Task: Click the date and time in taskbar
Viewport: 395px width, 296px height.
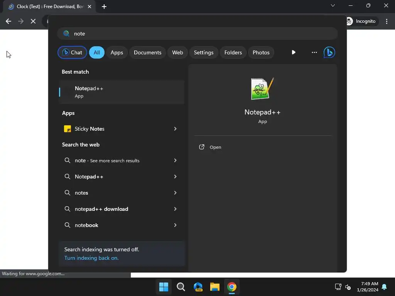Action: click(x=368, y=287)
